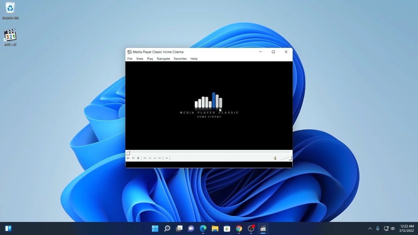Show hidden system tray icons

point(370,228)
